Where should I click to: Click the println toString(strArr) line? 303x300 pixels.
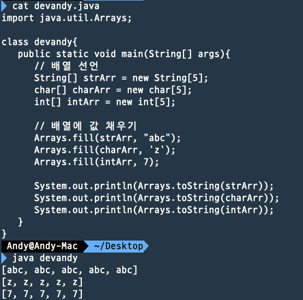pyautogui.click(x=154, y=187)
